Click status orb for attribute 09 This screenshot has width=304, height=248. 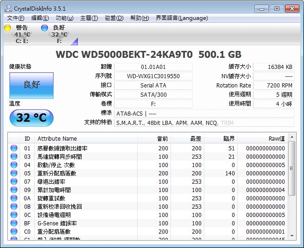[14, 190]
